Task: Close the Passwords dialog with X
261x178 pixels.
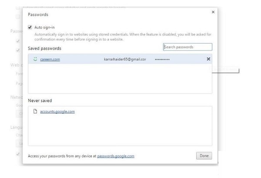Action: pyautogui.click(x=213, y=12)
